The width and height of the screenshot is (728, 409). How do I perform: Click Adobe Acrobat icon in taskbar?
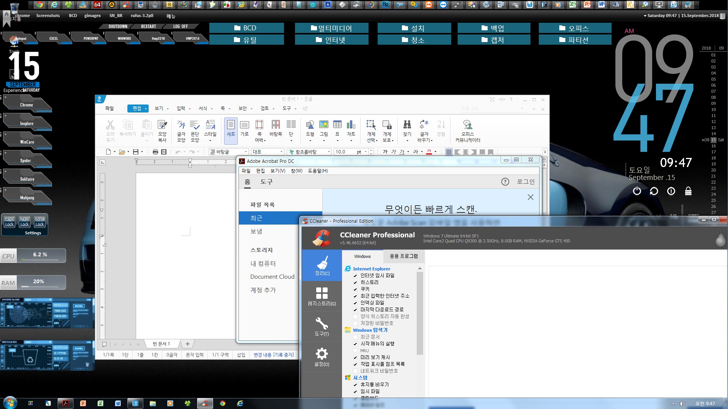(x=66, y=403)
